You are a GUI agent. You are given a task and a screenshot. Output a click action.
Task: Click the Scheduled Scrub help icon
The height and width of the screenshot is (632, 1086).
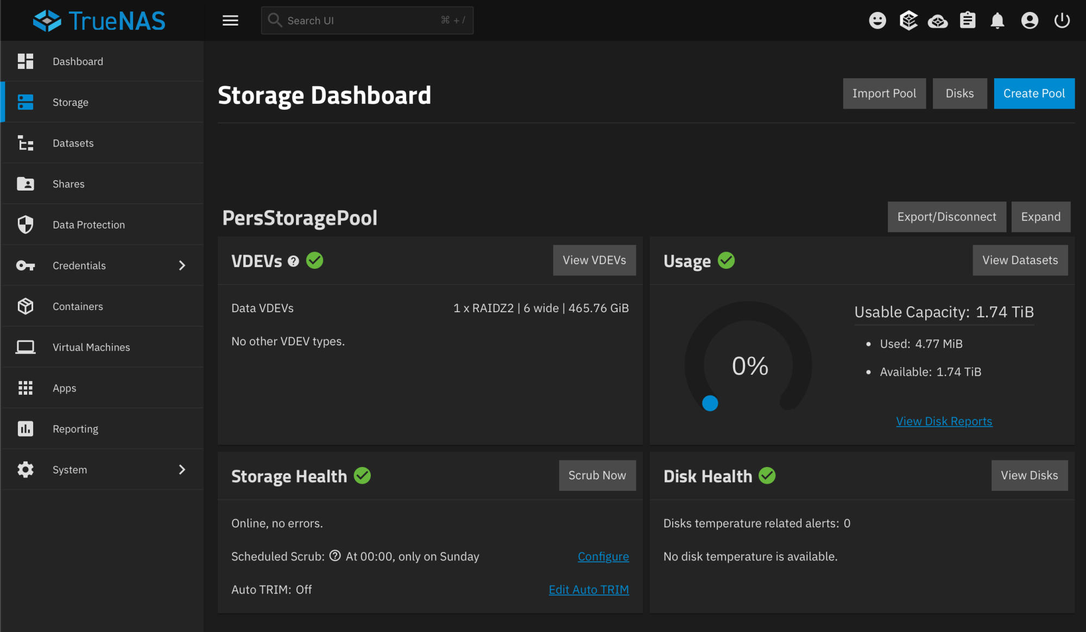(x=335, y=555)
